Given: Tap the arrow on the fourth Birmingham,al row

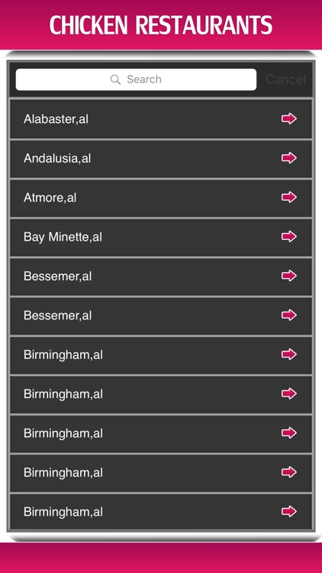Looking at the screenshot, I should 288,472.
